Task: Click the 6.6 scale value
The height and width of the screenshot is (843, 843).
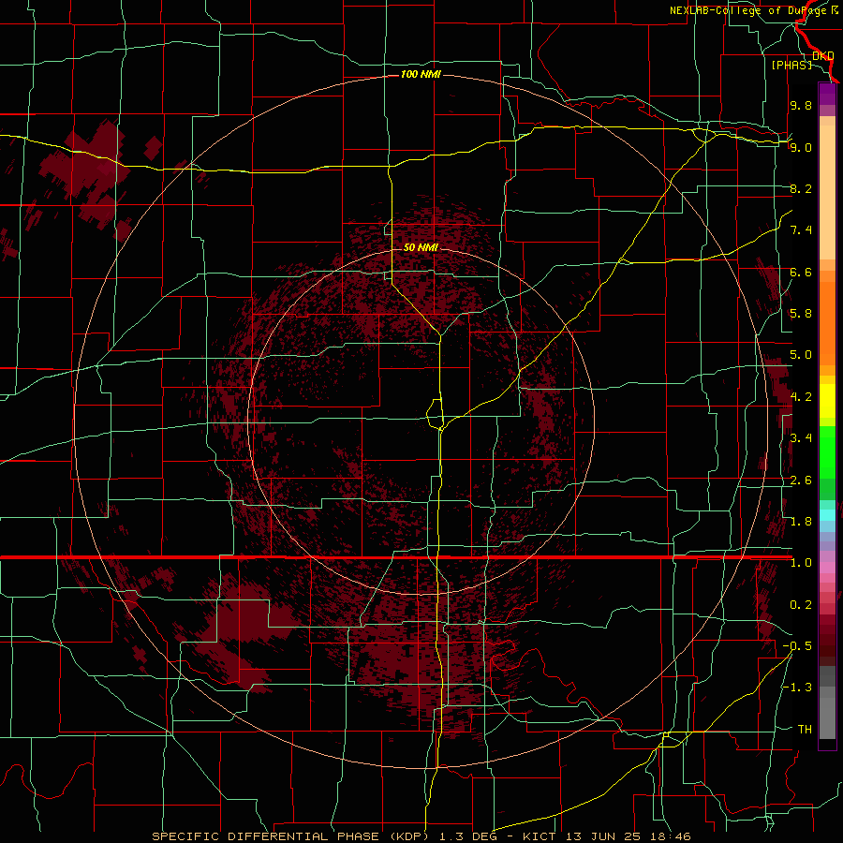Action: point(801,272)
